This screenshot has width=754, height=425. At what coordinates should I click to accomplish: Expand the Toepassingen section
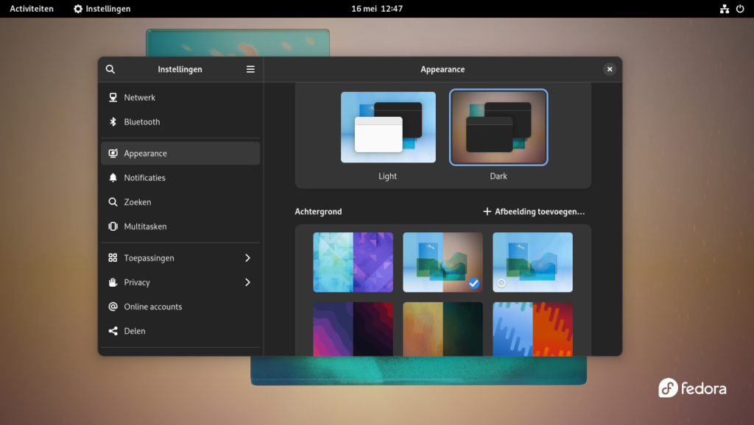[x=180, y=257]
